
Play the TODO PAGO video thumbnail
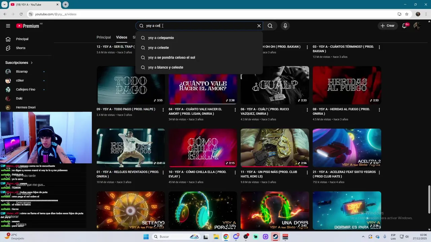(x=131, y=85)
